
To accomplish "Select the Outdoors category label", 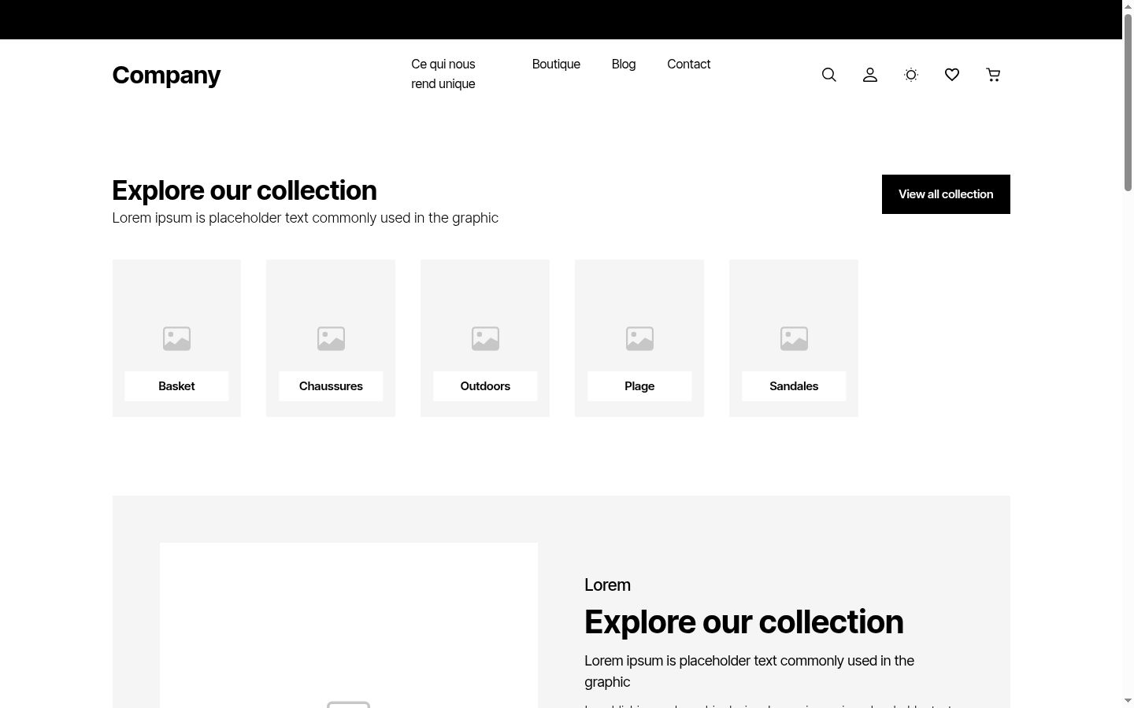I will tap(485, 386).
